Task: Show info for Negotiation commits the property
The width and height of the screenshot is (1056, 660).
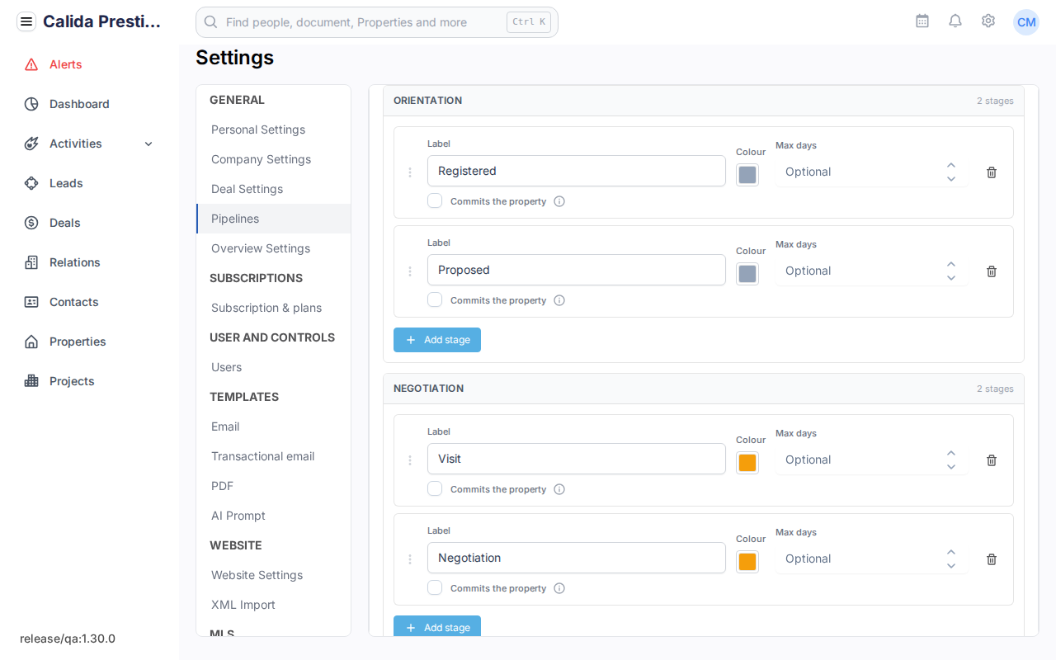Action: (559, 588)
